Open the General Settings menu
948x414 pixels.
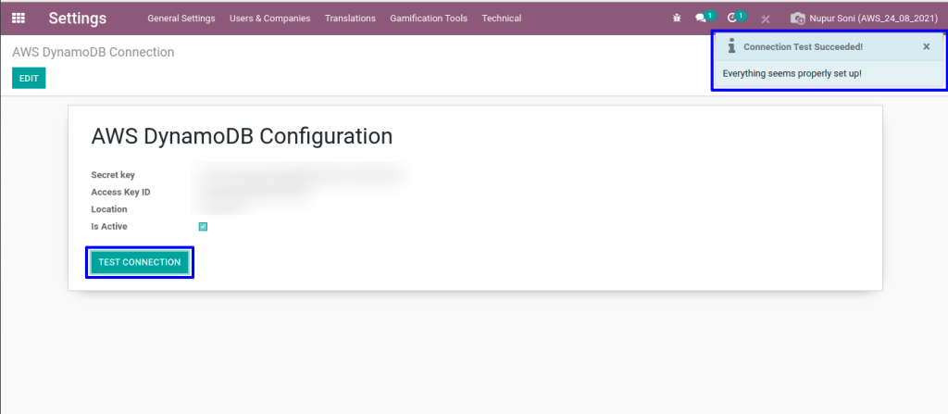(x=181, y=19)
